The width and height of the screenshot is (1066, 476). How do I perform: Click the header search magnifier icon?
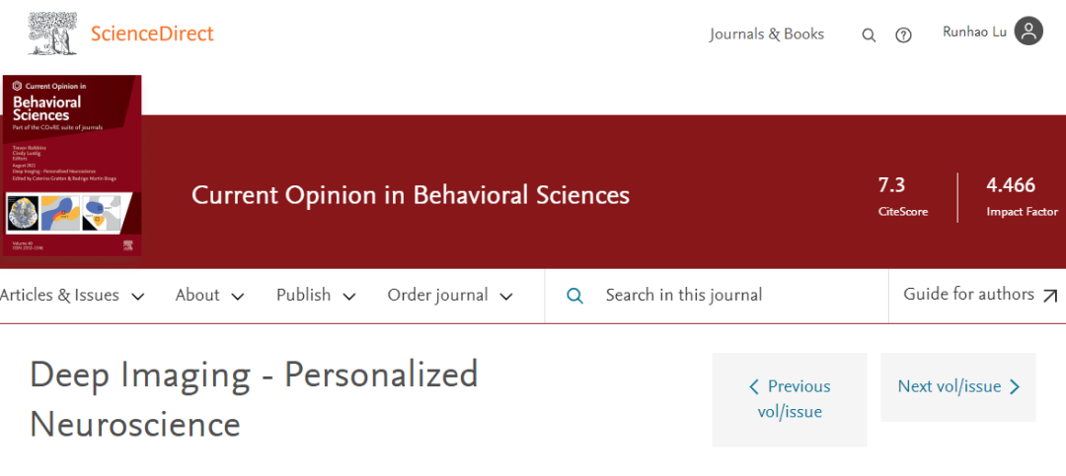click(869, 35)
